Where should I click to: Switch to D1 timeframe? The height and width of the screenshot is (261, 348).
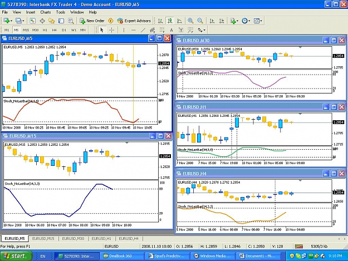point(64,29)
